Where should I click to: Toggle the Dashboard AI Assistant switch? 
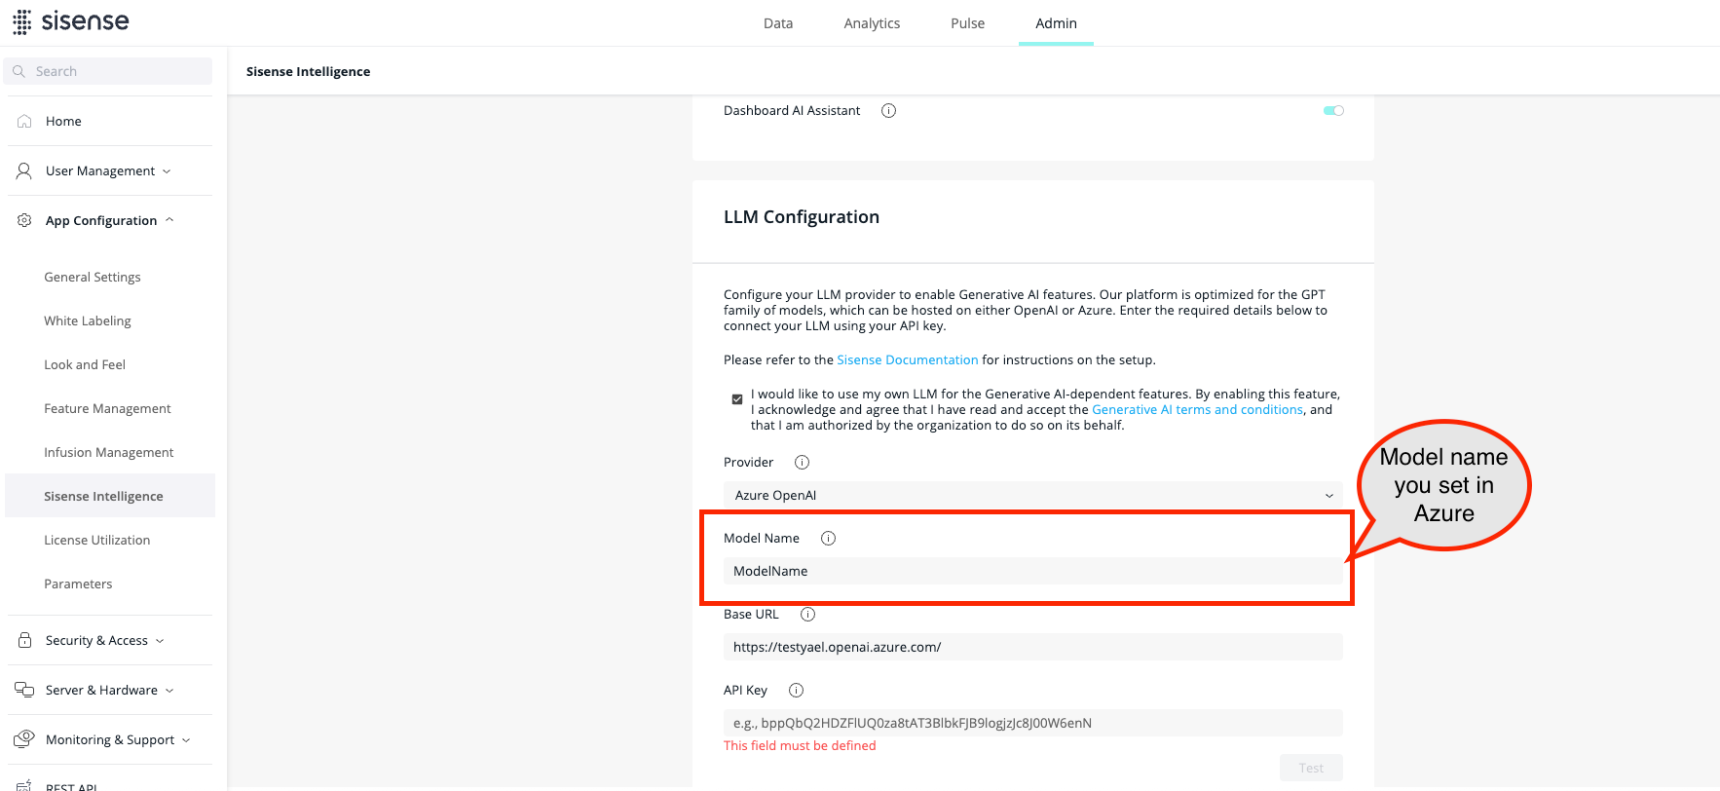click(1333, 111)
